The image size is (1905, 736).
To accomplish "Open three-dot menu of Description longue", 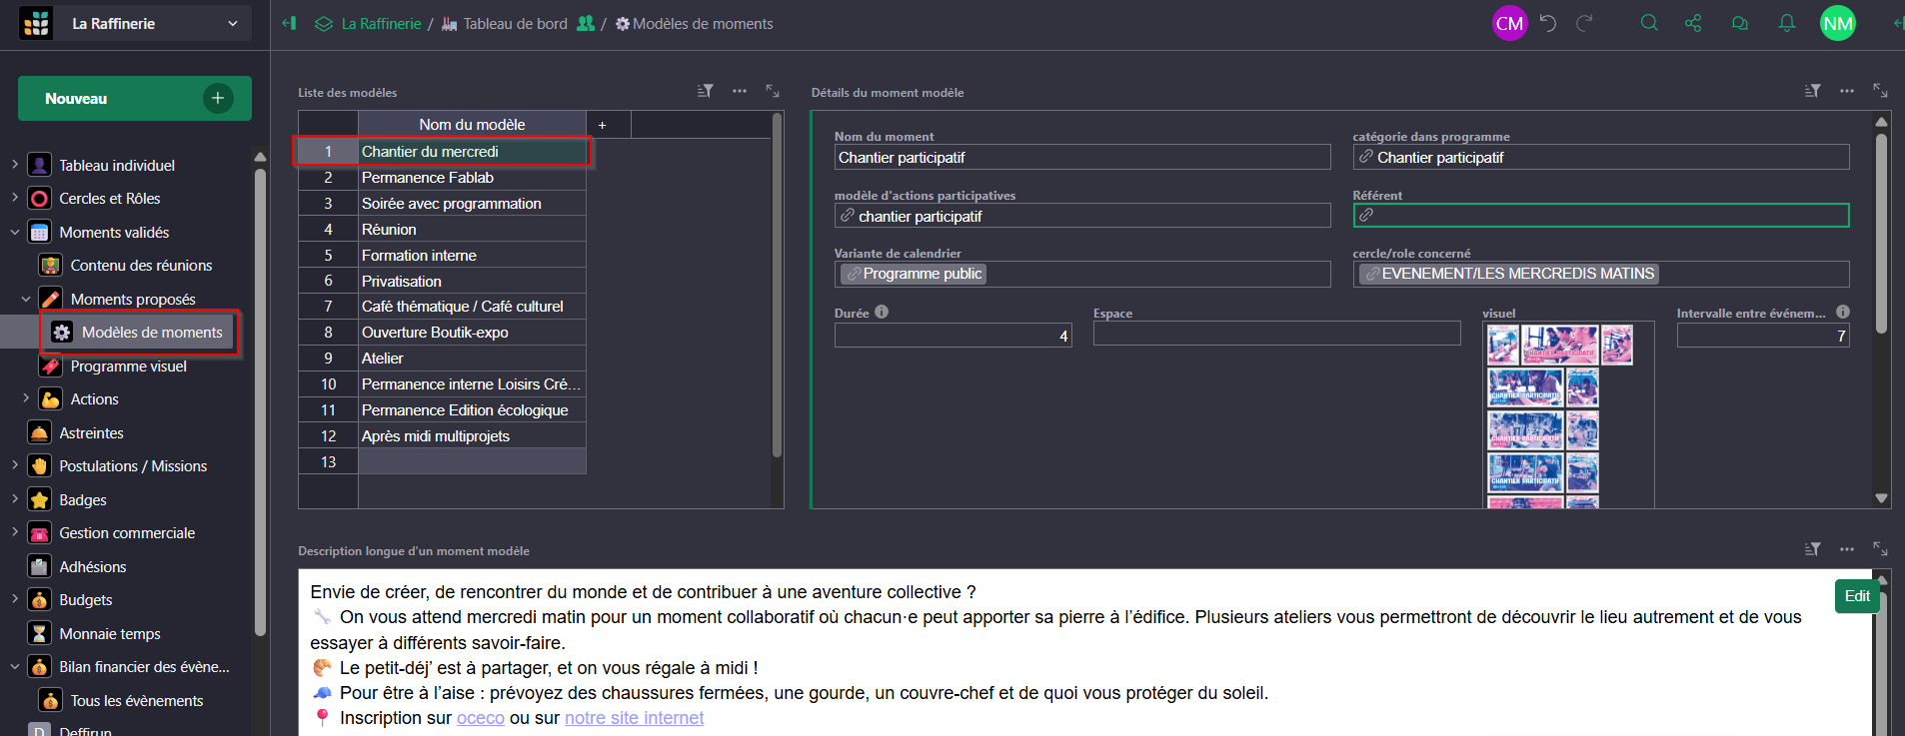I will click(x=1847, y=549).
